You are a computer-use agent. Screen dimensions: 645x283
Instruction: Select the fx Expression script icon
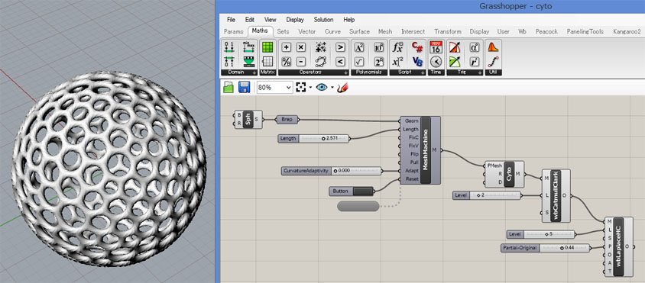[x=398, y=47]
